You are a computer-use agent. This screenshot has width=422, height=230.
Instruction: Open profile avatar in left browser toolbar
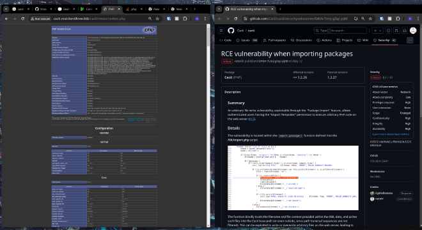197,19
